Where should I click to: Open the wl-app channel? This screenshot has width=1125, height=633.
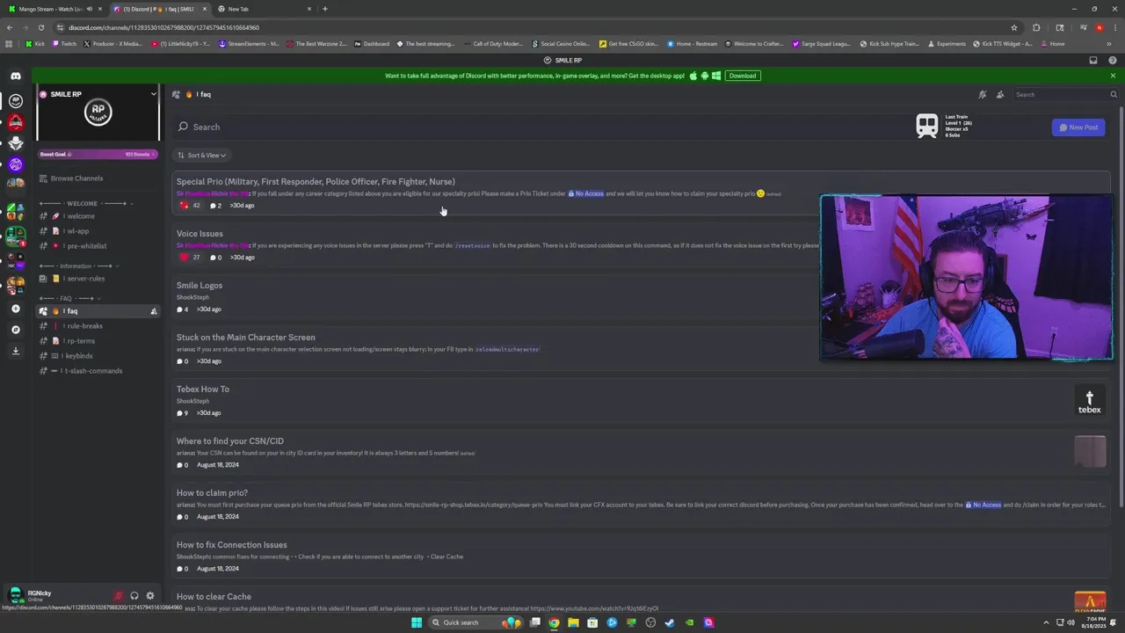[98, 231]
